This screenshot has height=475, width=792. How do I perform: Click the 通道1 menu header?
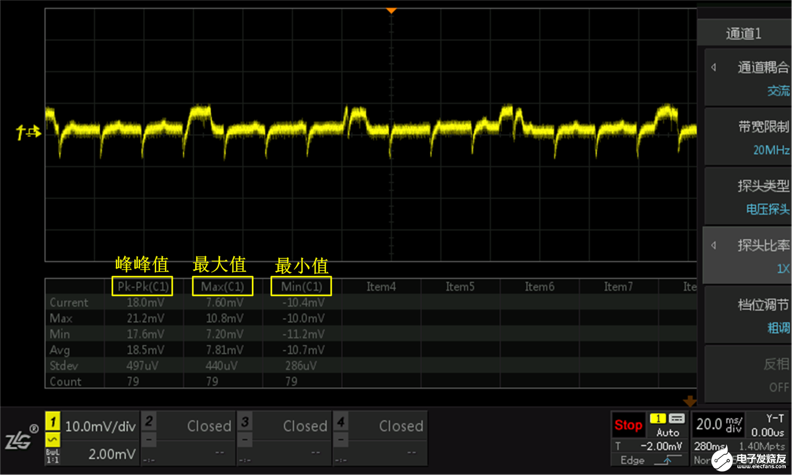(x=744, y=34)
